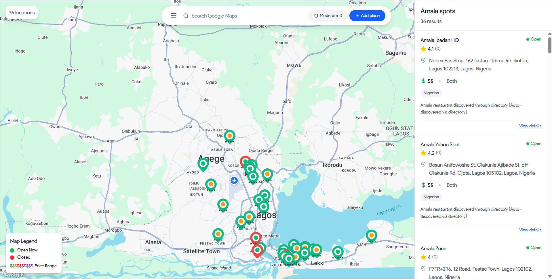
Task: Click the Google logo on map
Action: [x=14, y=274]
